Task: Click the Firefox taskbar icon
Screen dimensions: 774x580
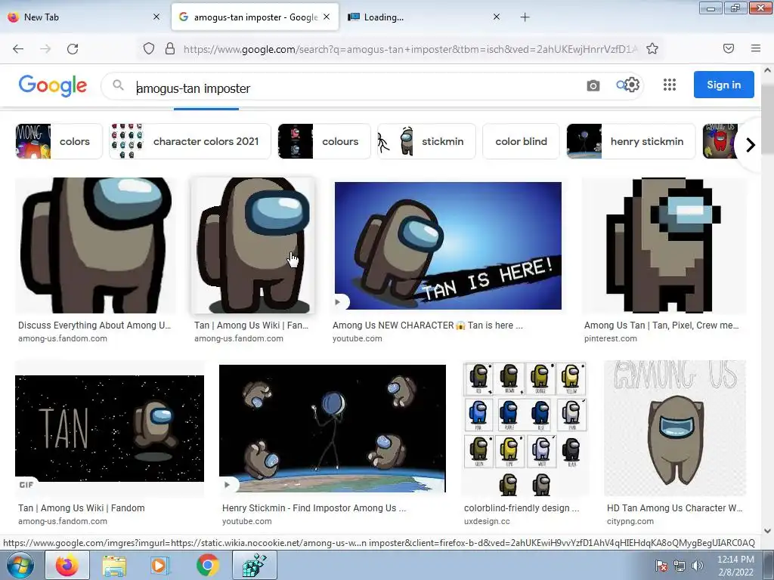Action: 67,565
